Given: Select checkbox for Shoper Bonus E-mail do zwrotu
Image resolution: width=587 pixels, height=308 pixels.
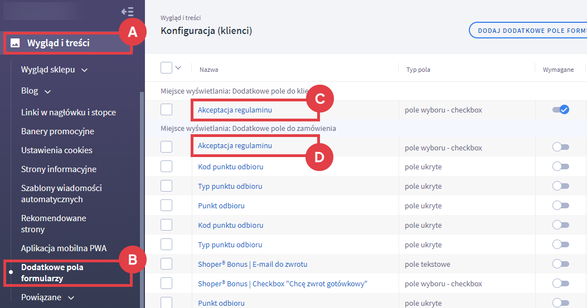Looking at the screenshot, I should (166, 264).
